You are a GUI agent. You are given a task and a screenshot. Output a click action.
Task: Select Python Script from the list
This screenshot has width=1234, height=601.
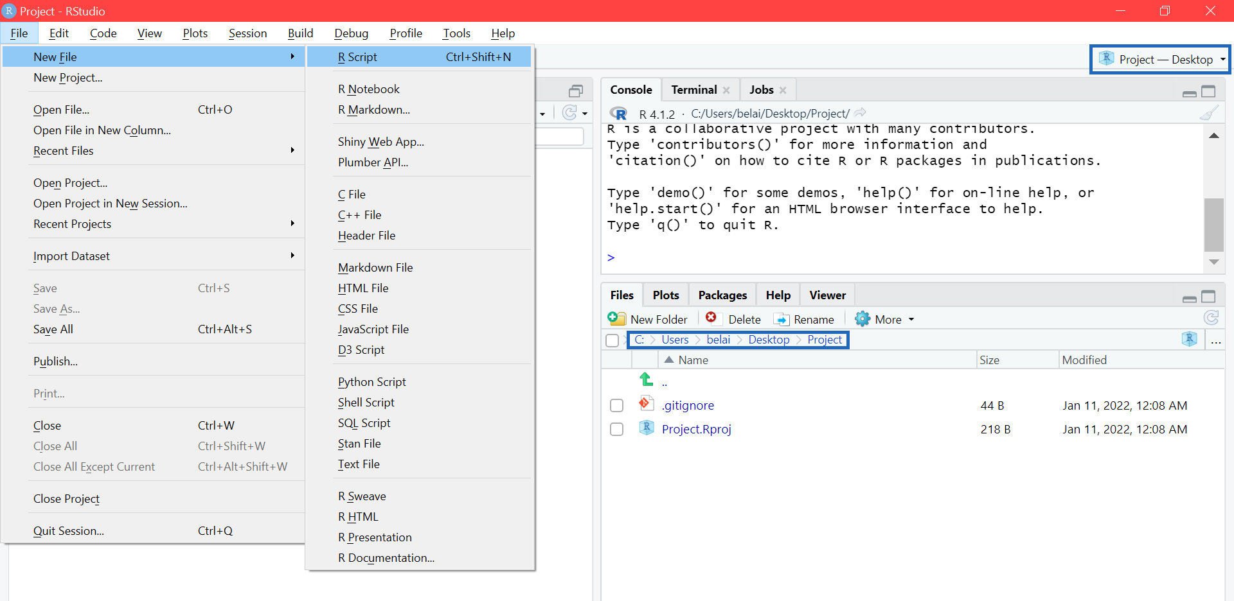click(372, 382)
